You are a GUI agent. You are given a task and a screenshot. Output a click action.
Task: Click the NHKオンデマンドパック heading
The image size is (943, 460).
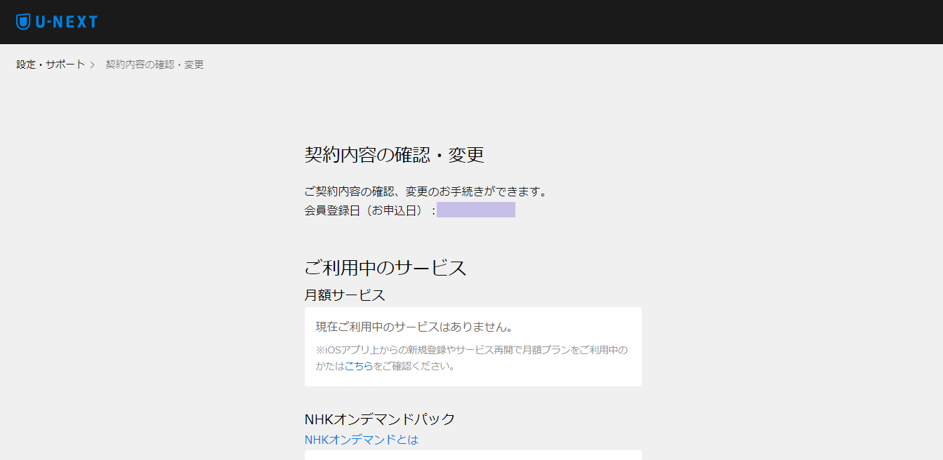[379, 419]
